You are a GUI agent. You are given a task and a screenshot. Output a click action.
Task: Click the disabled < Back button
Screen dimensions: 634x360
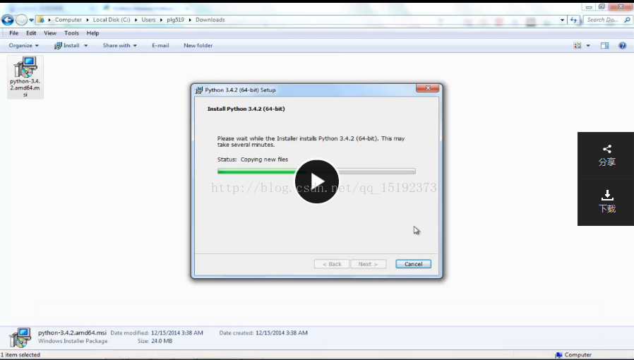click(x=332, y=264)
